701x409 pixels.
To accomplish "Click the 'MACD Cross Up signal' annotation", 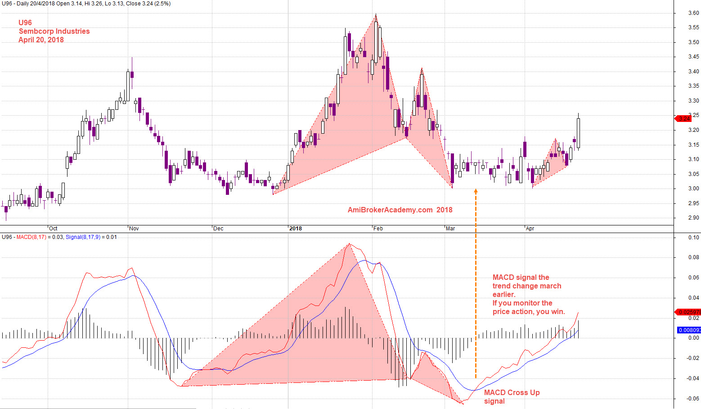I will (x=512, y=397).
